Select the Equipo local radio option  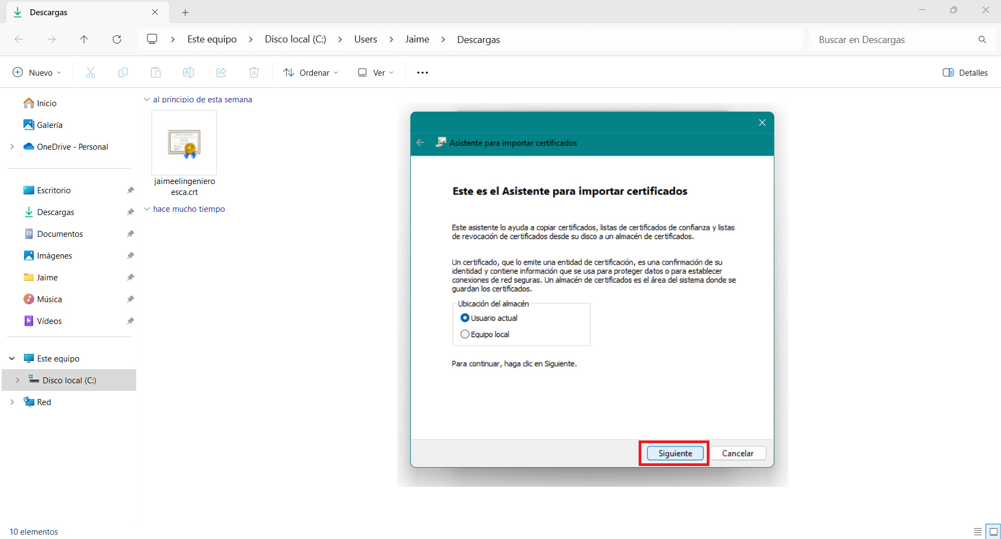tap(465, 334)
